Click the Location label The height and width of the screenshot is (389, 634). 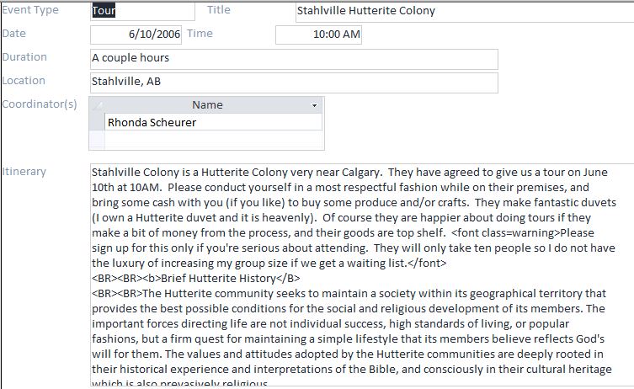point(24,81)
